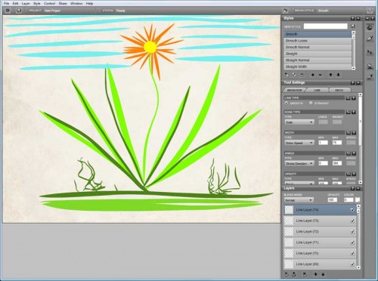The height and width of the screenshot is (281, 378).
Task: Click the layer Opacity value field
Action: pyautogui.click(x=333, y=199)
